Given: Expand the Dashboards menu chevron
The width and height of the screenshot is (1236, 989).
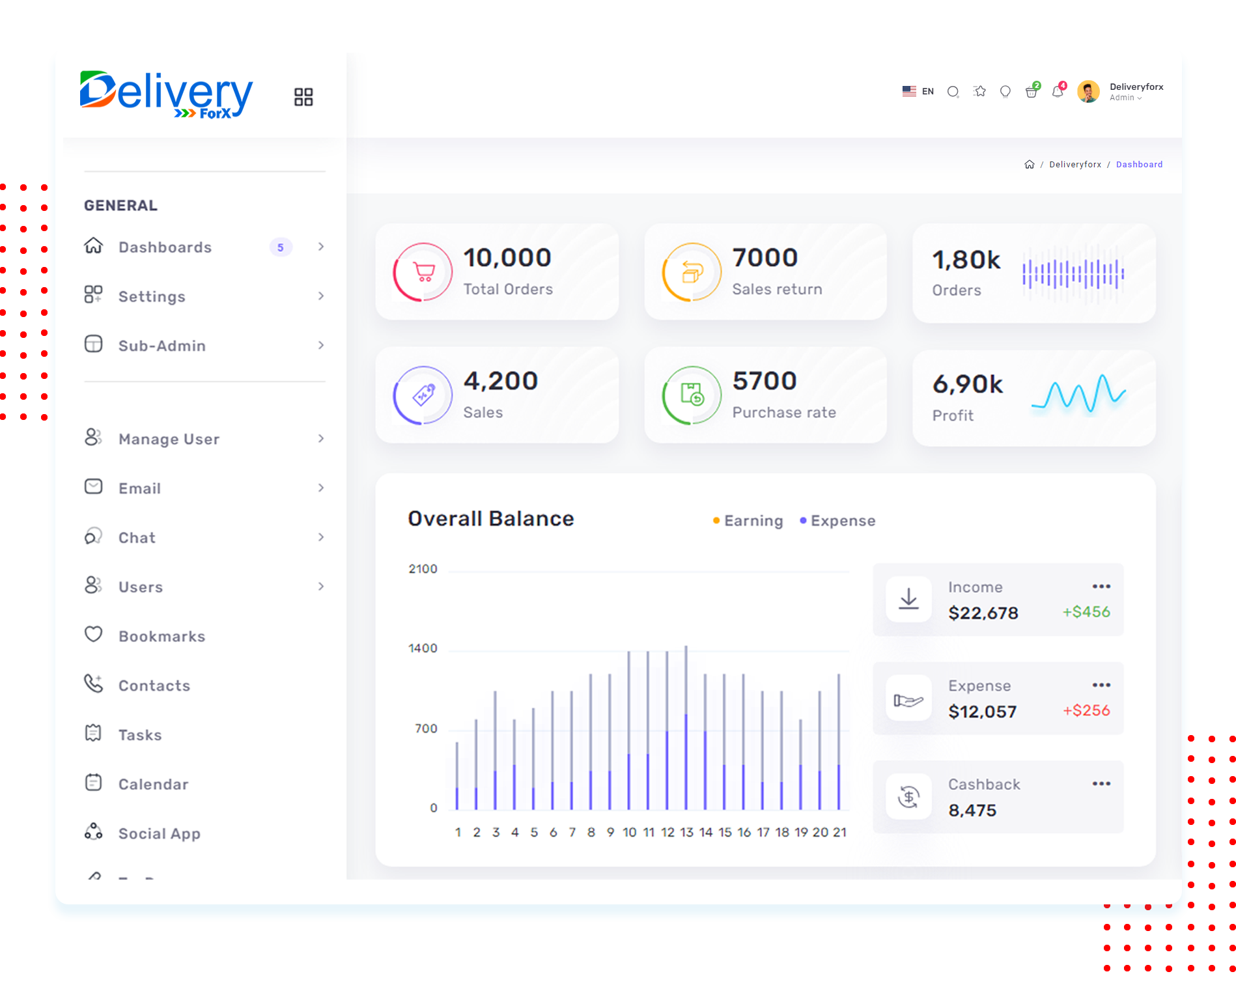Looking at the screenshot, I should coord(321,247).
